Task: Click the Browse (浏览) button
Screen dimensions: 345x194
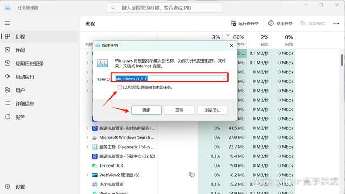Action: click(x=212, y=110)
